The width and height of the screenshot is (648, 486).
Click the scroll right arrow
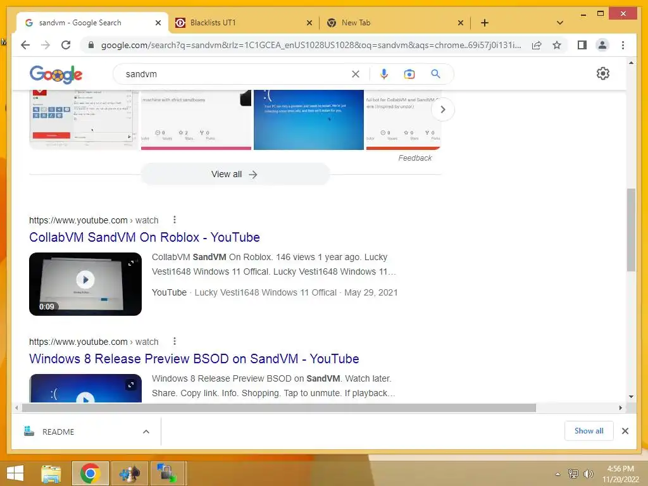click(x=620, y=408)
